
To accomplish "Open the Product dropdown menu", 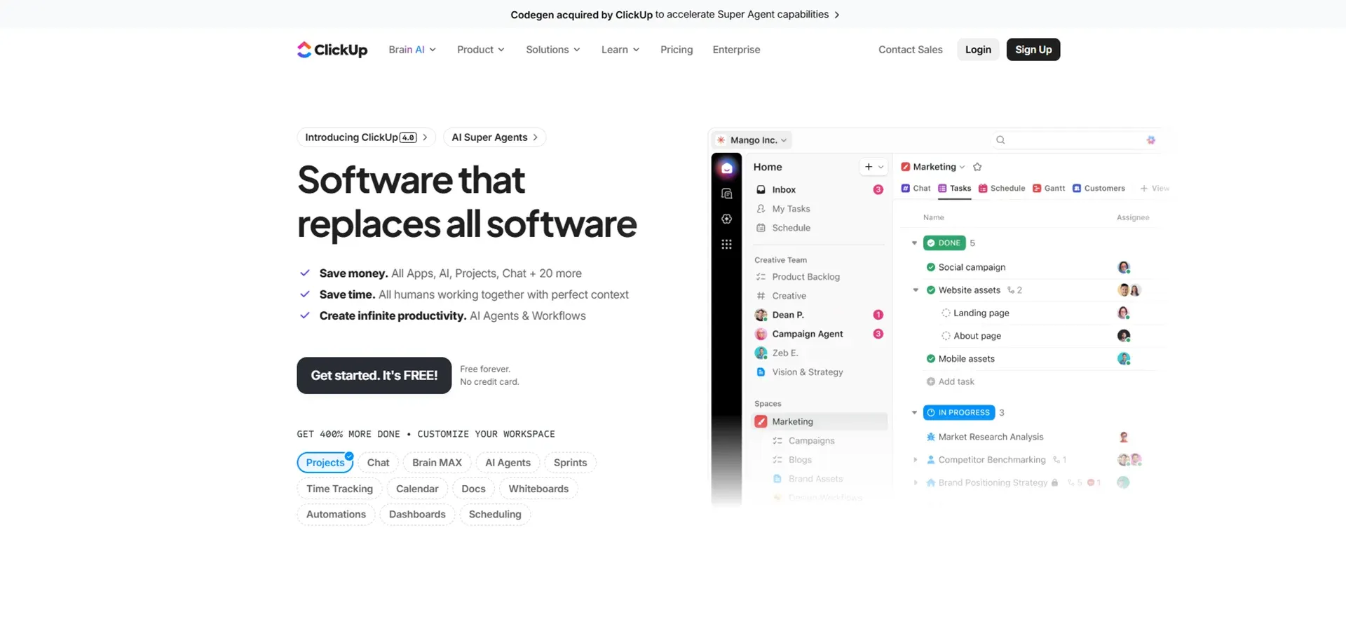I will point(480,50).
